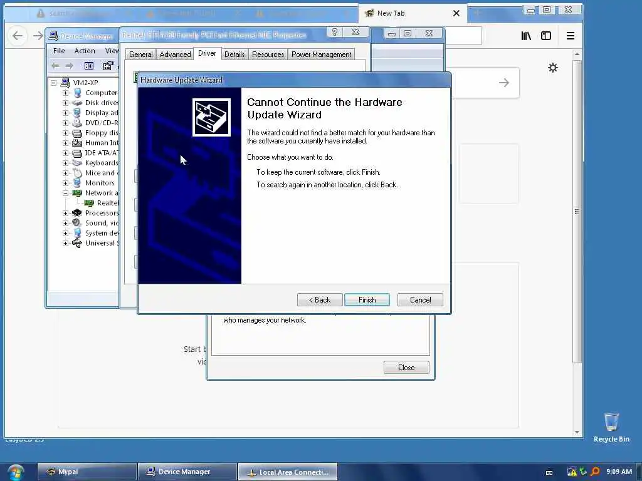The height and width of the screenshot is (481, 642).
Task: Switch to the Resources tab
Action: [268, 54]
